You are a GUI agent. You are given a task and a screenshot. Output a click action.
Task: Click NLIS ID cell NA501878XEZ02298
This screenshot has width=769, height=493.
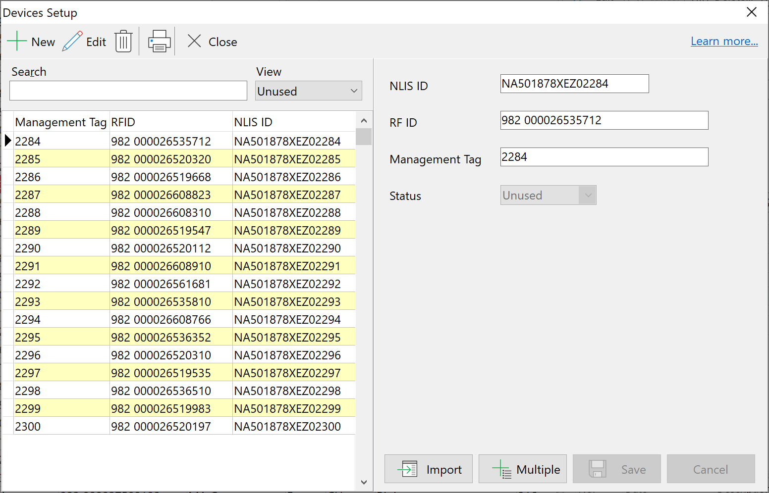tap(294, 391)
